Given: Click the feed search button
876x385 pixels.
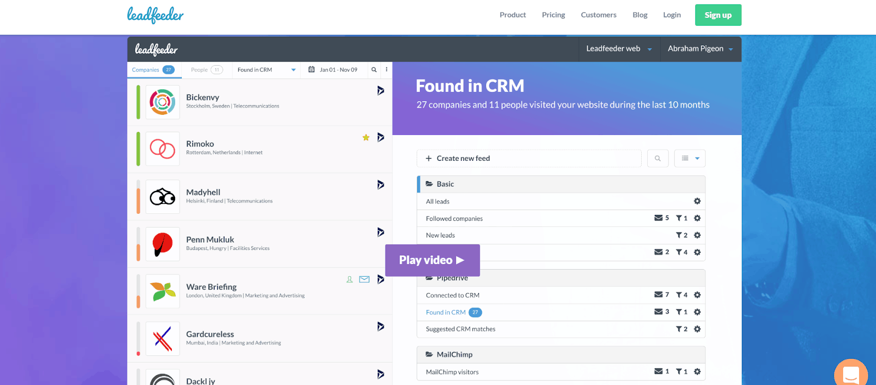Looking at the screenshot, I should coord(658,159).
